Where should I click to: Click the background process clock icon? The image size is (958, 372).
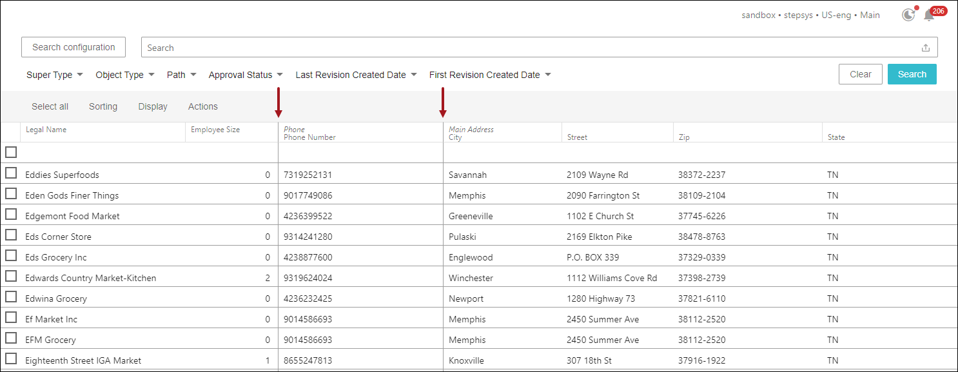(x=908, y=15)
